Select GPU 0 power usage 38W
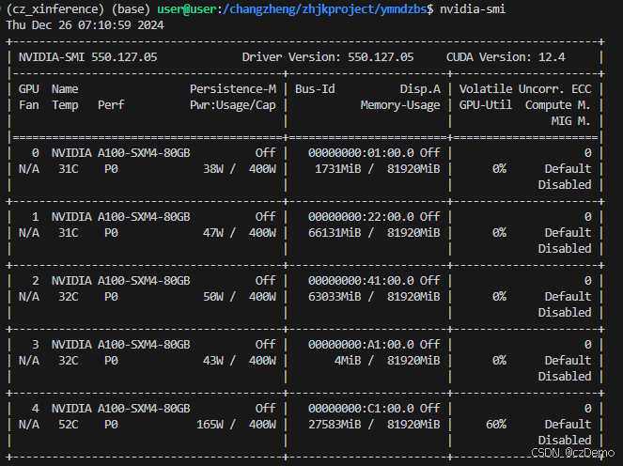623x466 pixels. 213,169
